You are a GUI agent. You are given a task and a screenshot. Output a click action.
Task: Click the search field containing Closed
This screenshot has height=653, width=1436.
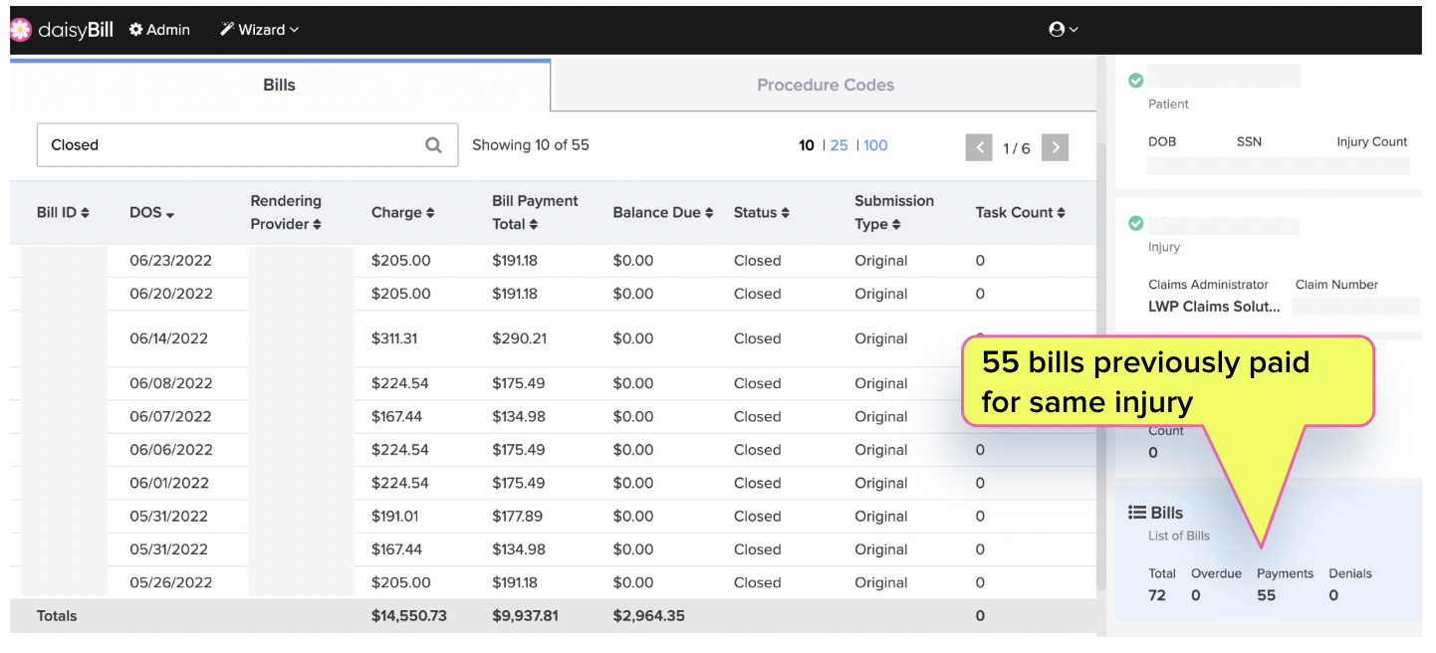229,145
